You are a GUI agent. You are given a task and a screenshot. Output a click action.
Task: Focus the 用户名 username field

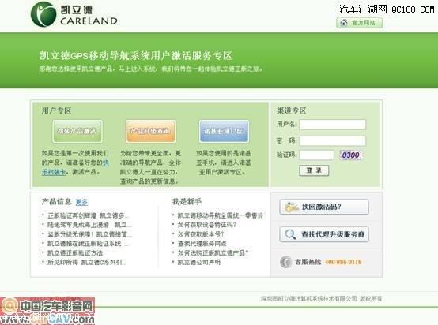pos(332,125)
